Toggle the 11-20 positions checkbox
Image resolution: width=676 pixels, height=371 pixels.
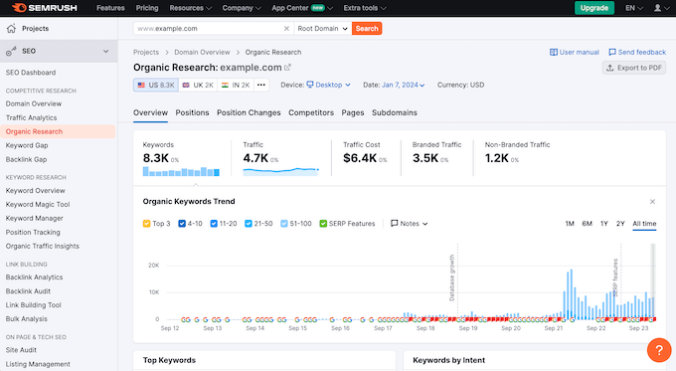pos(214,224)
